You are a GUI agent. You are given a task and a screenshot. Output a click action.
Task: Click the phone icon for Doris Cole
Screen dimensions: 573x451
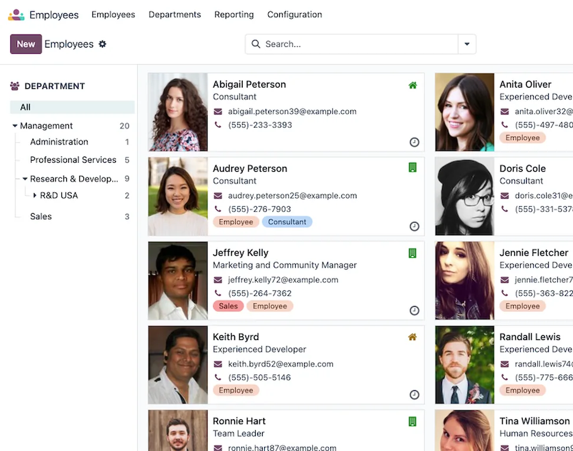[x=505, y=209]
